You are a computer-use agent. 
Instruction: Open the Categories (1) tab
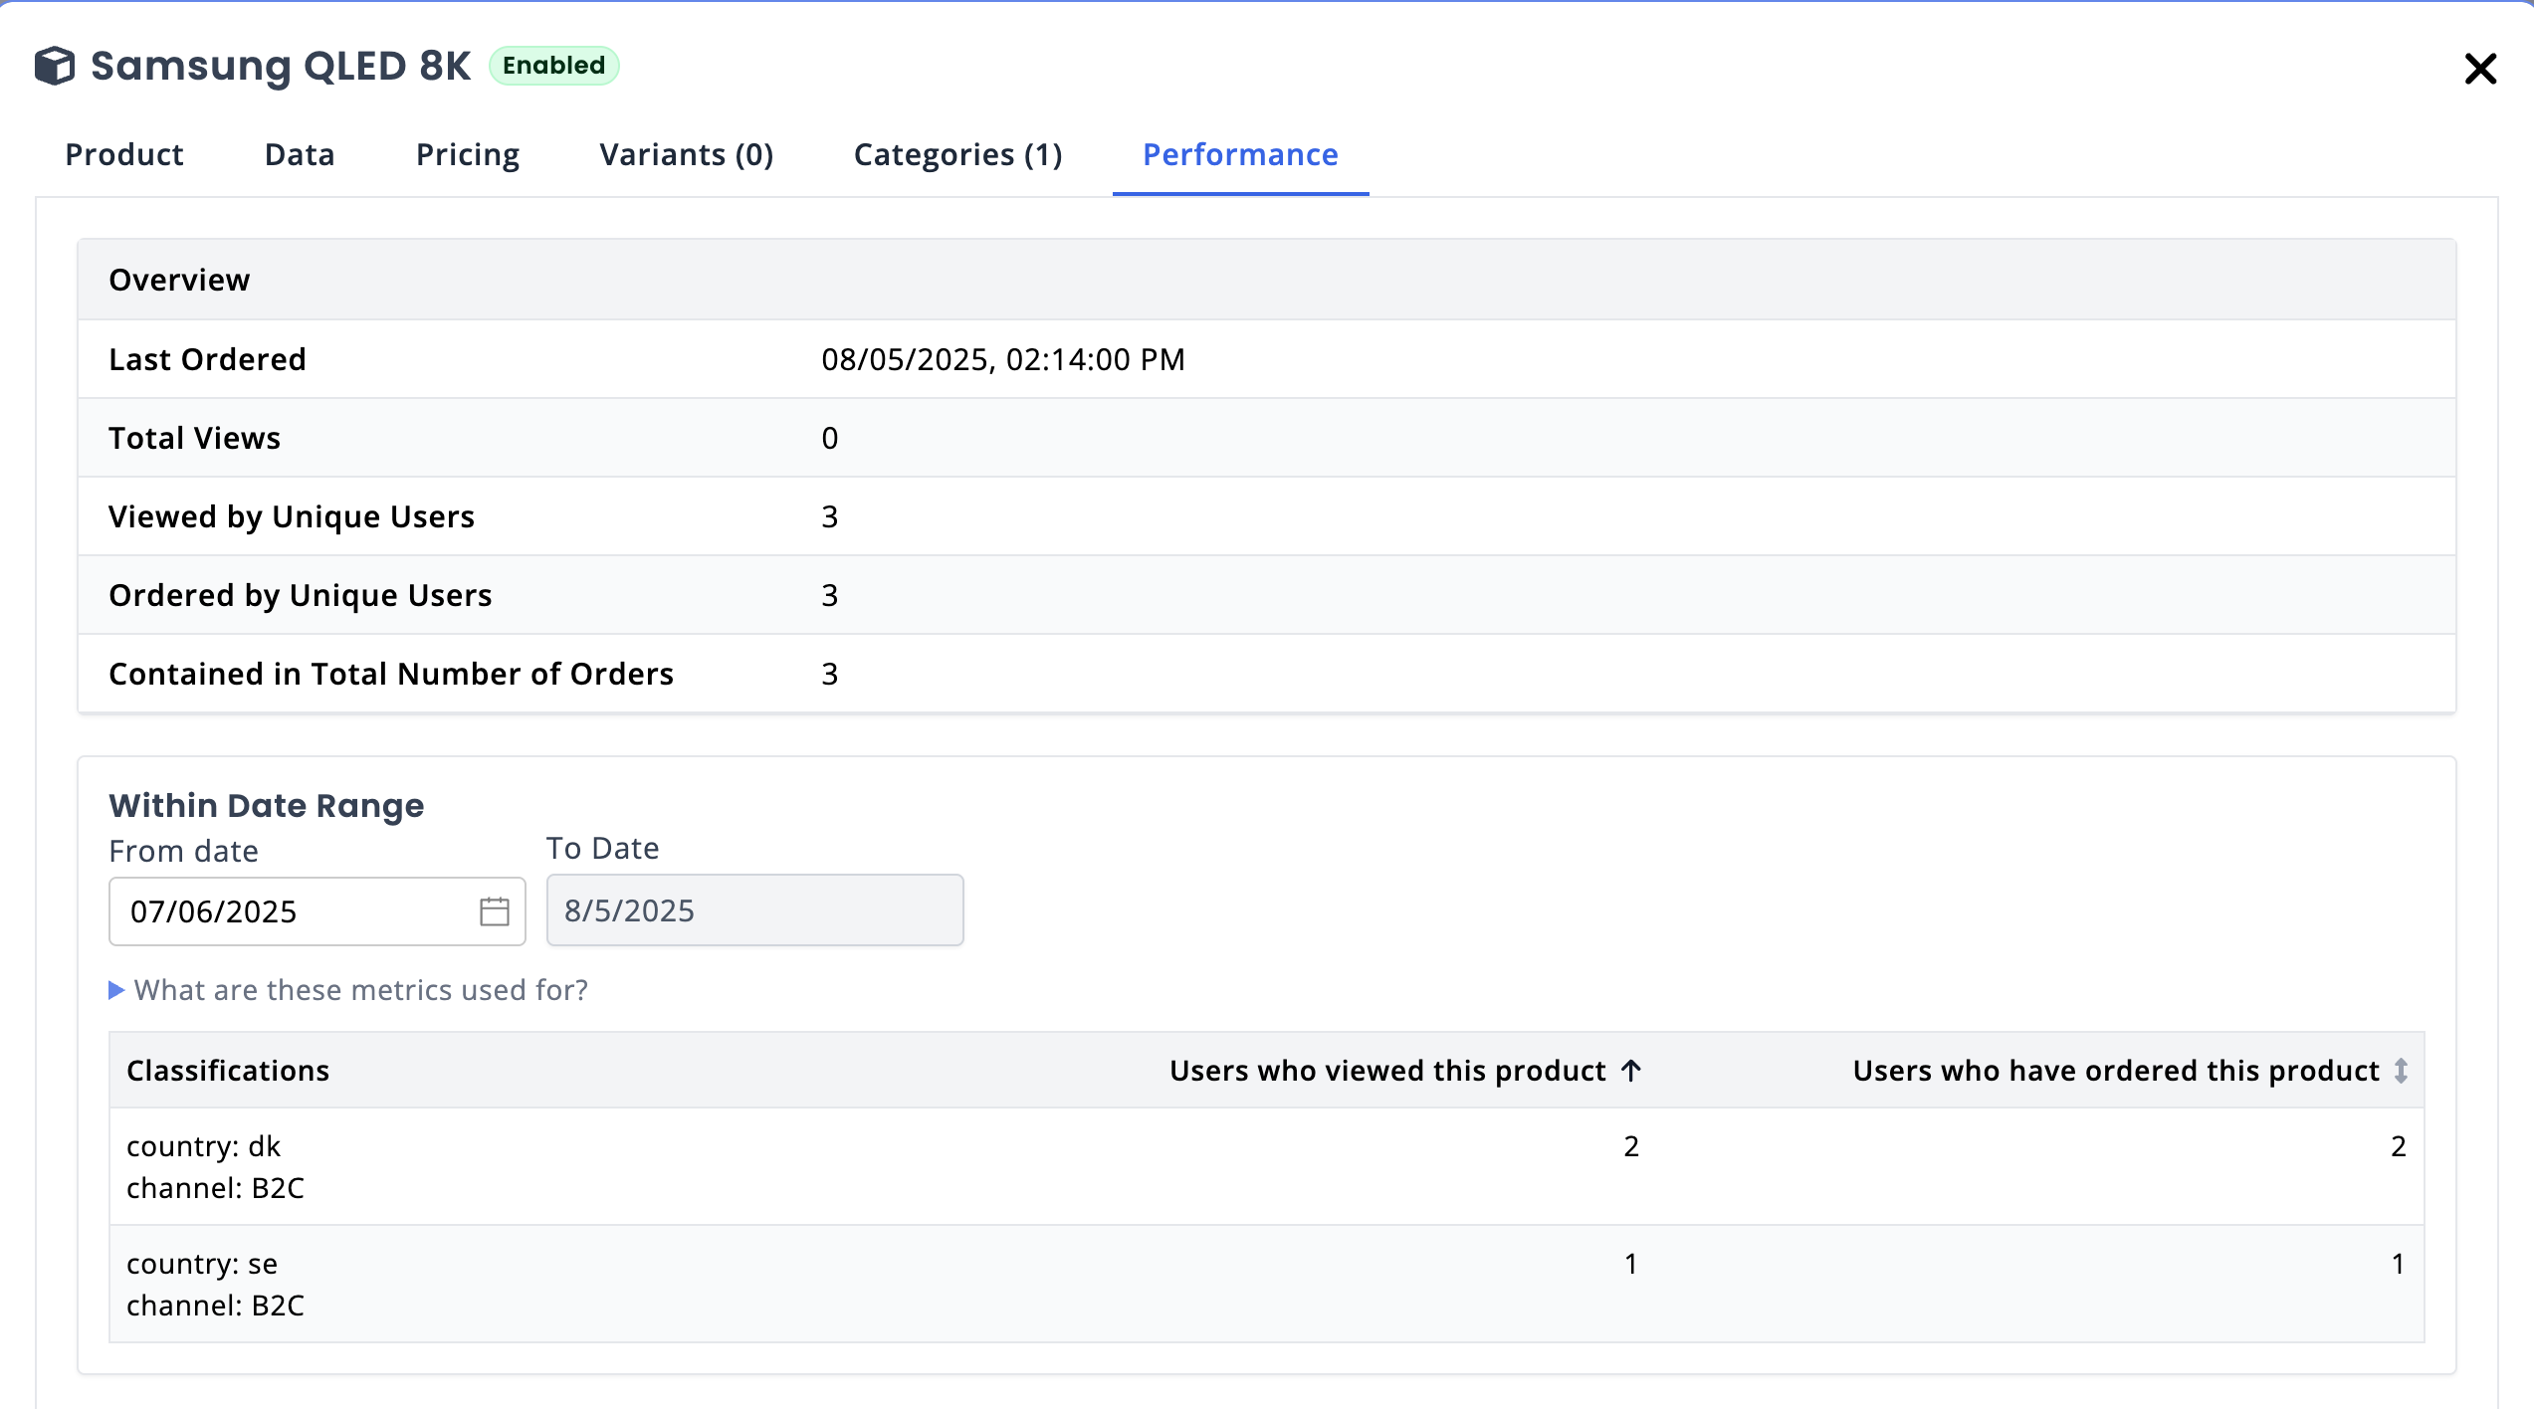[x=957, y=155]
